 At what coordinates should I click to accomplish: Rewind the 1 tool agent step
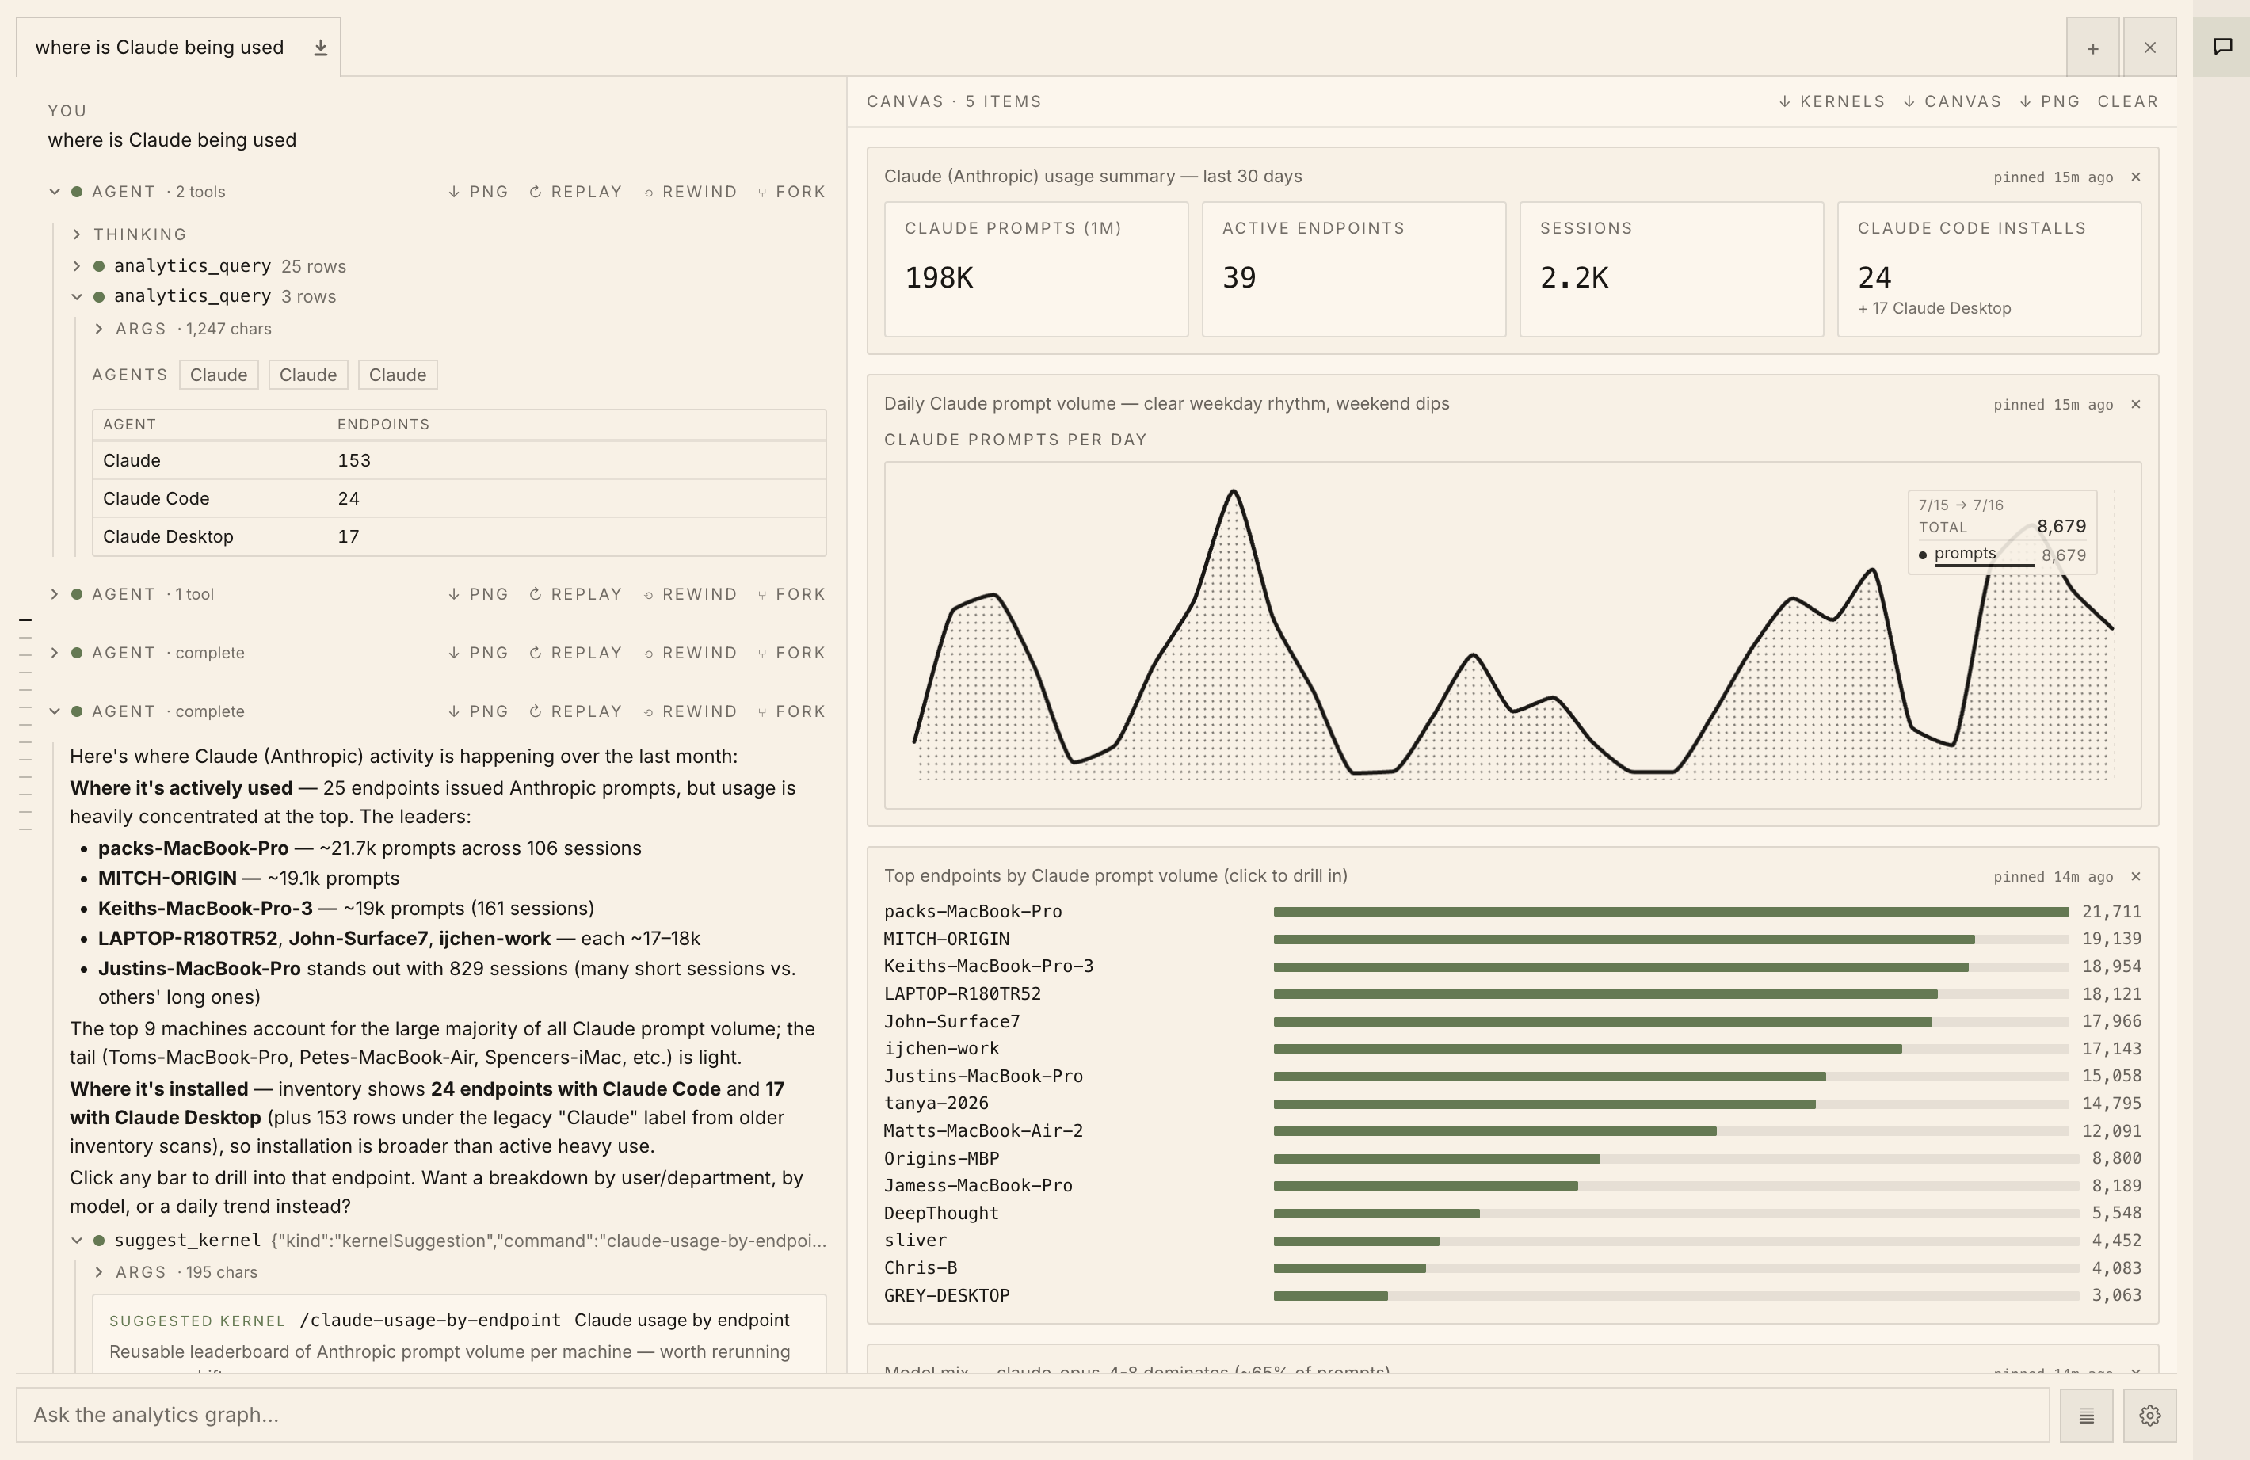pyautogui.click(x=690, y=594)
